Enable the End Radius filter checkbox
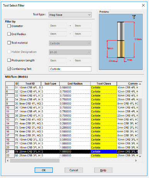 point(9,34)
